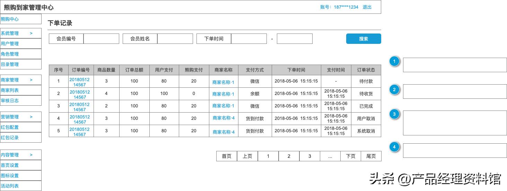Open order number link in 待付款 row
This screenshot has height=191, width=507.
[x=79, y=82]
